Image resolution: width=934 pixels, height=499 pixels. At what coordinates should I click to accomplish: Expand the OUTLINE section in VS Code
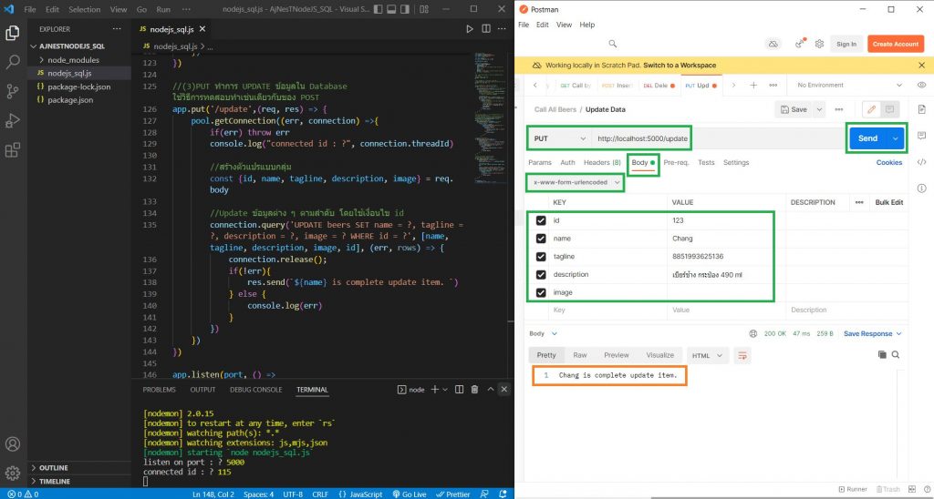pos(52,468)
